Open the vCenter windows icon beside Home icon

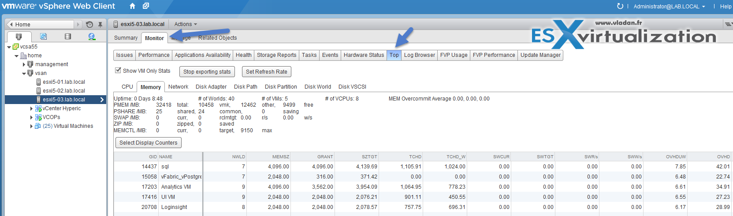146,6
